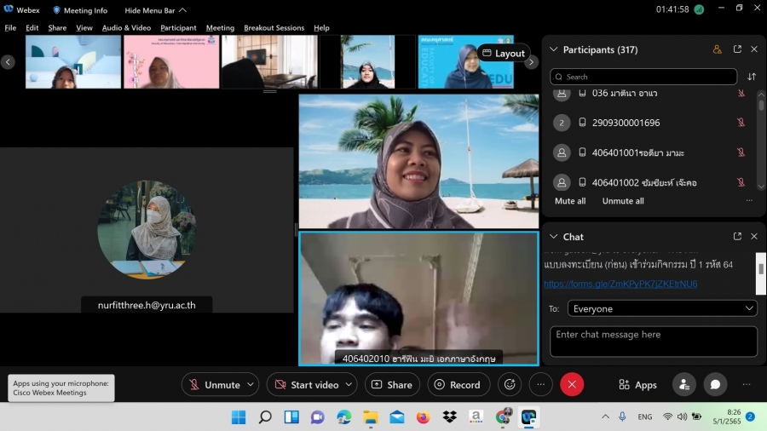
Task: Collapse the Chat panel chevron
Action: (553, 236)
